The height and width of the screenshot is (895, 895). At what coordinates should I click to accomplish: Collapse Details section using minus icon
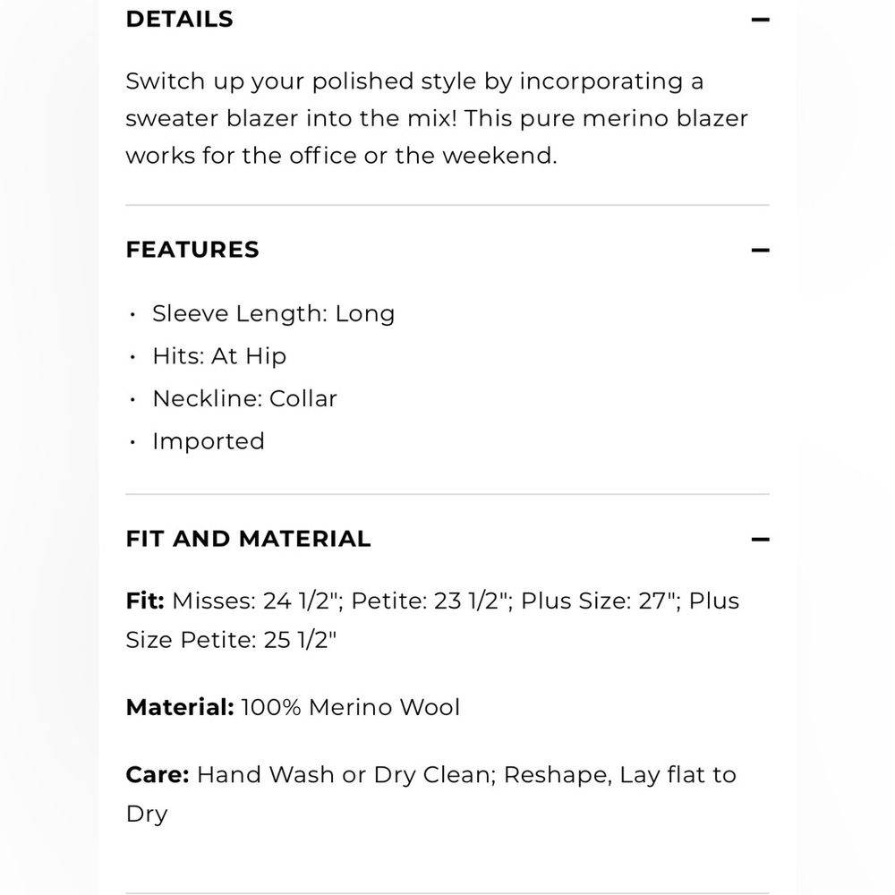(x=760, y=20)
